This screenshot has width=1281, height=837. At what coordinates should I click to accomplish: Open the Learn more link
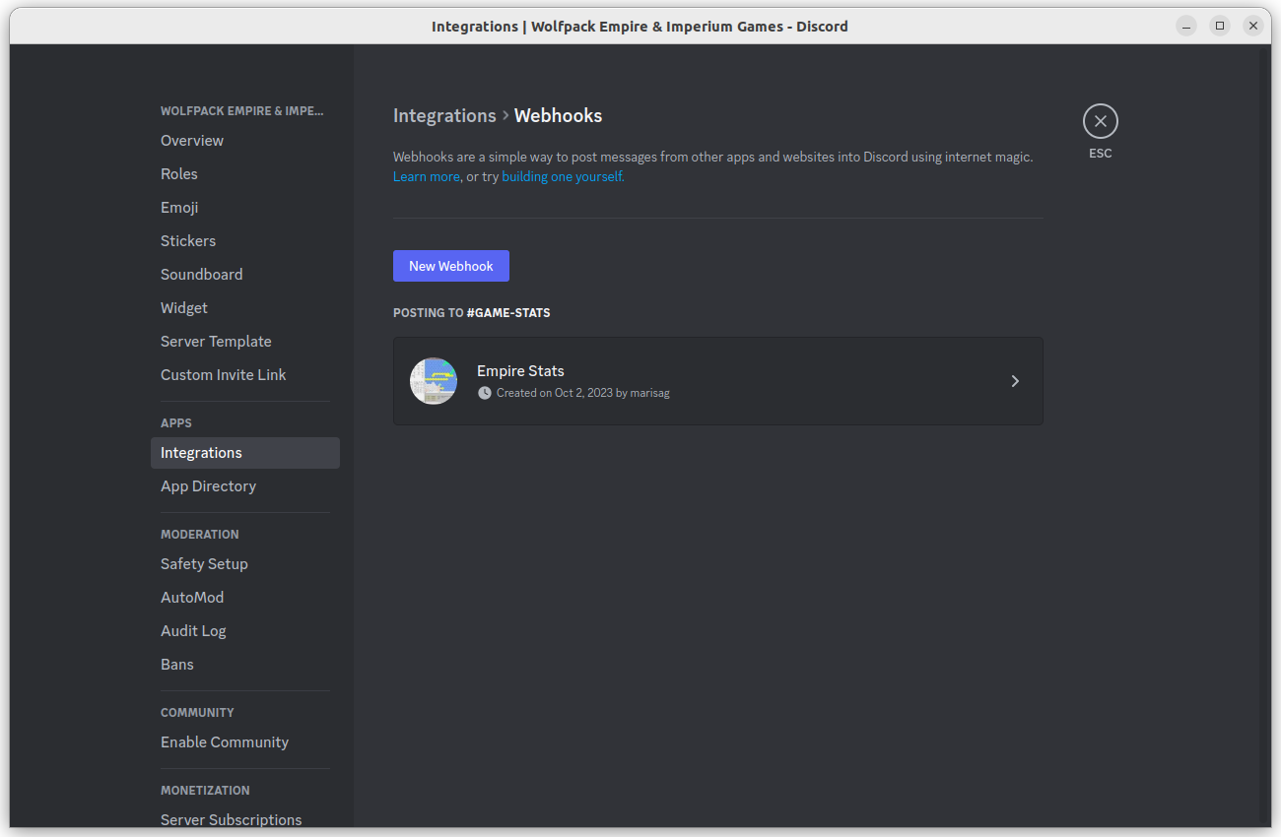click(427, 177)
